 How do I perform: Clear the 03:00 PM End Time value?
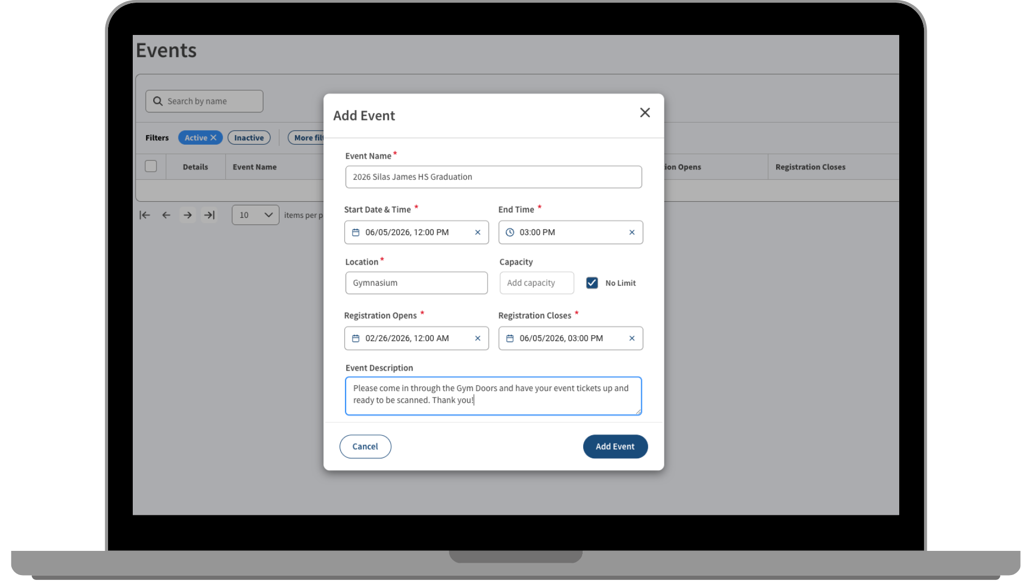[x=632, y=232]
